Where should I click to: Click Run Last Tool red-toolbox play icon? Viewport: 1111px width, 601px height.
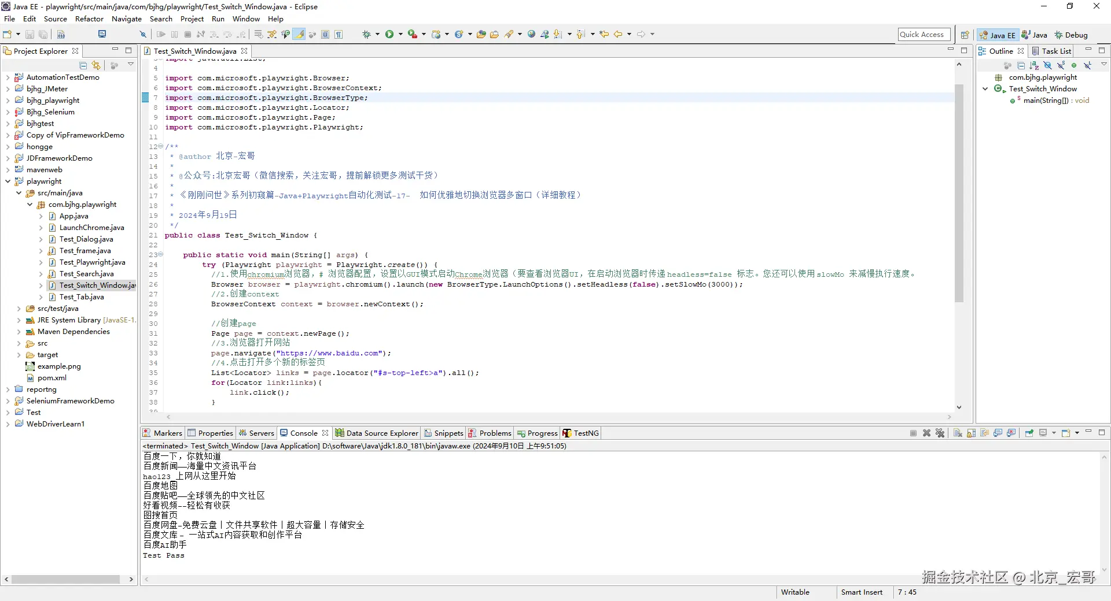point(413,34)
